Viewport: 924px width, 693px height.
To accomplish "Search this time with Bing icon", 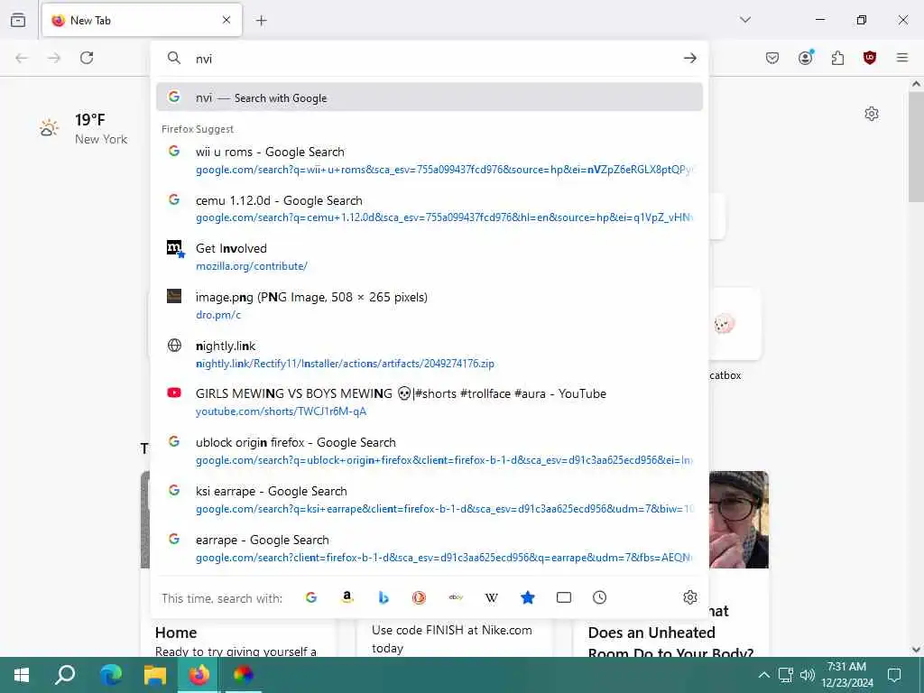I will 383,597.
